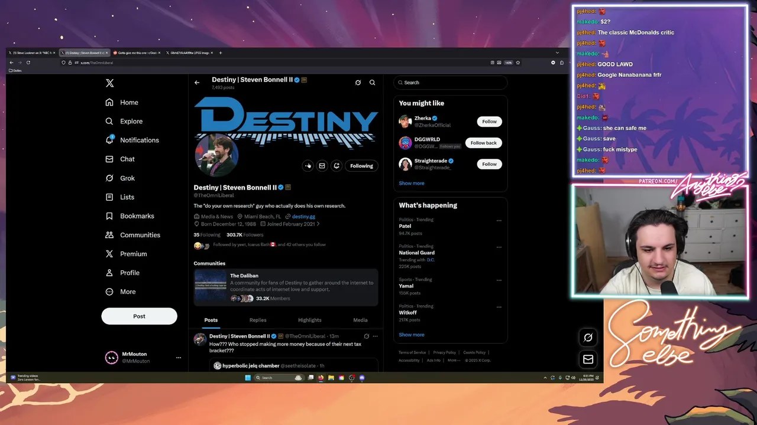Screen dimensions: 757x425
Task: Follow Straighterade
Action: 489,164
